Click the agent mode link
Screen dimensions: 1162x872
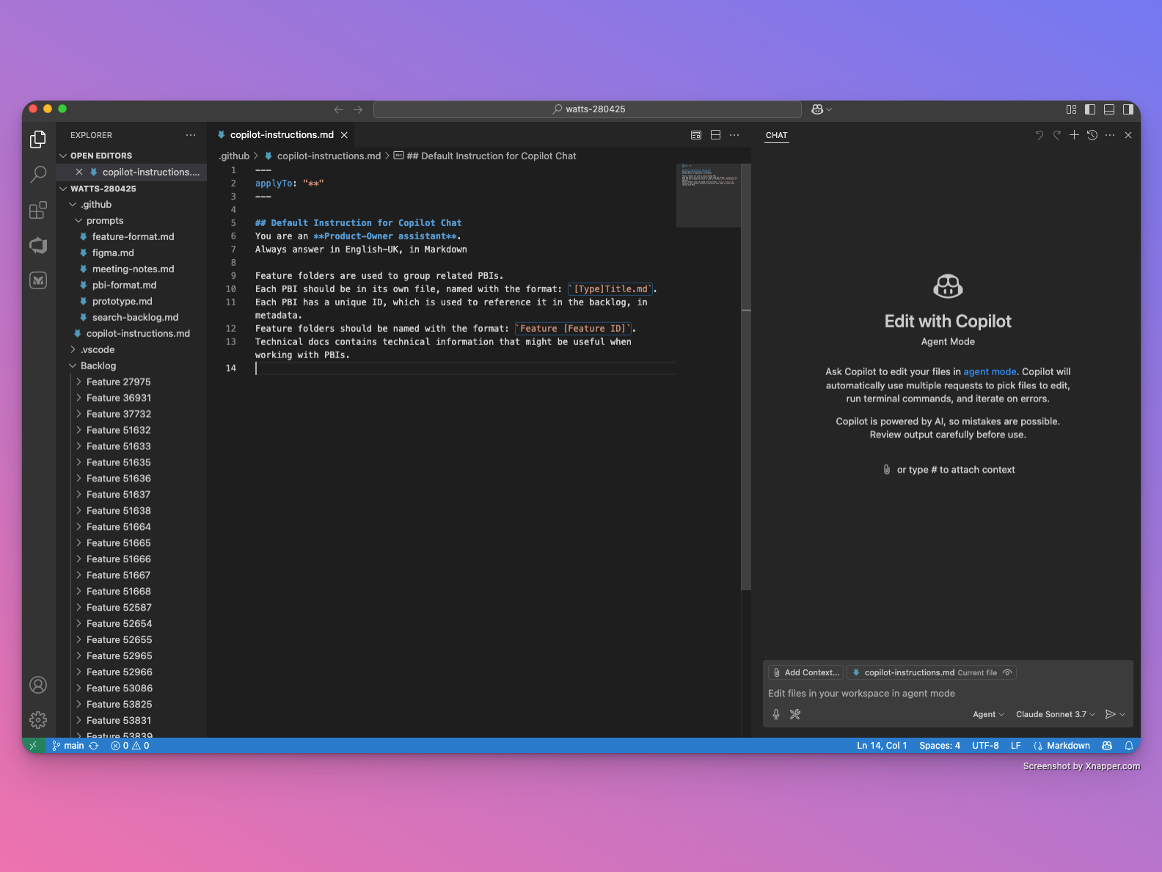[x=990, y=371]
